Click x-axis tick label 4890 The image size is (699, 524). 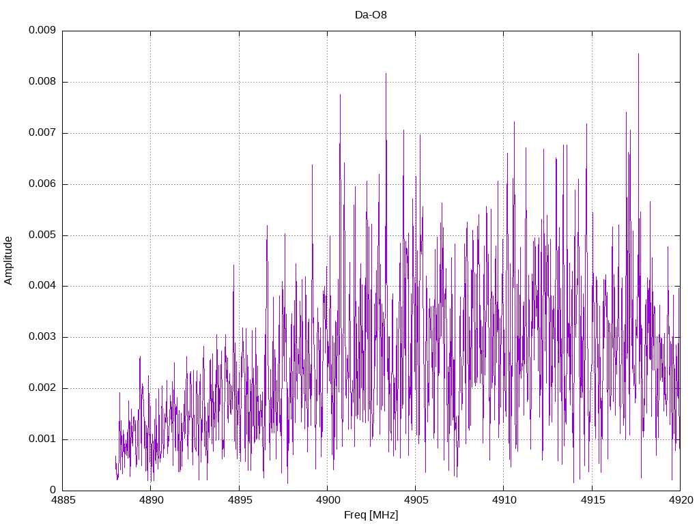pyautogui.click(x=151, y=500)
